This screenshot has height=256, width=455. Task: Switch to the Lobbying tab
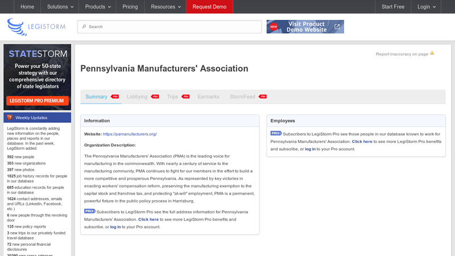pos(137,97)
